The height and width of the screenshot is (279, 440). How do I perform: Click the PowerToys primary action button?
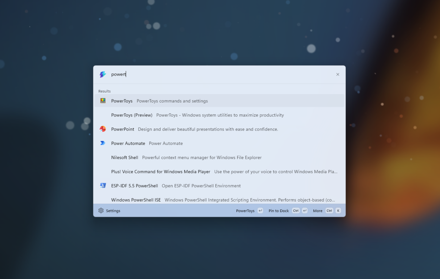pos(250,211)
